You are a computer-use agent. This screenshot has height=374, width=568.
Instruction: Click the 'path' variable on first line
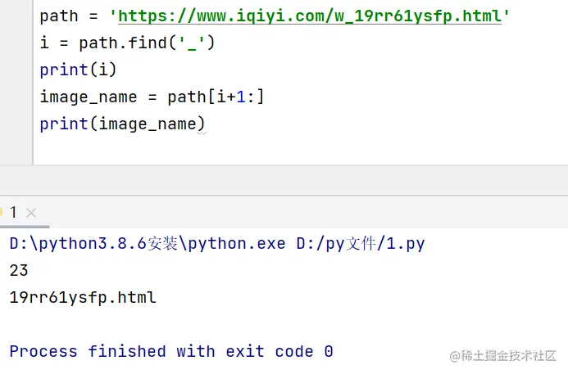tap(59, 16)
